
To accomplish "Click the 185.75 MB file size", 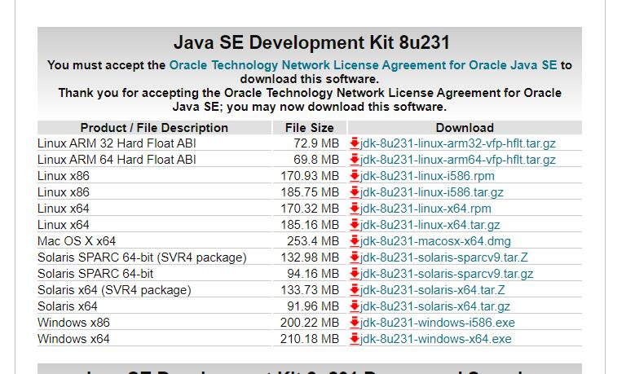I will tap(310, 191).
